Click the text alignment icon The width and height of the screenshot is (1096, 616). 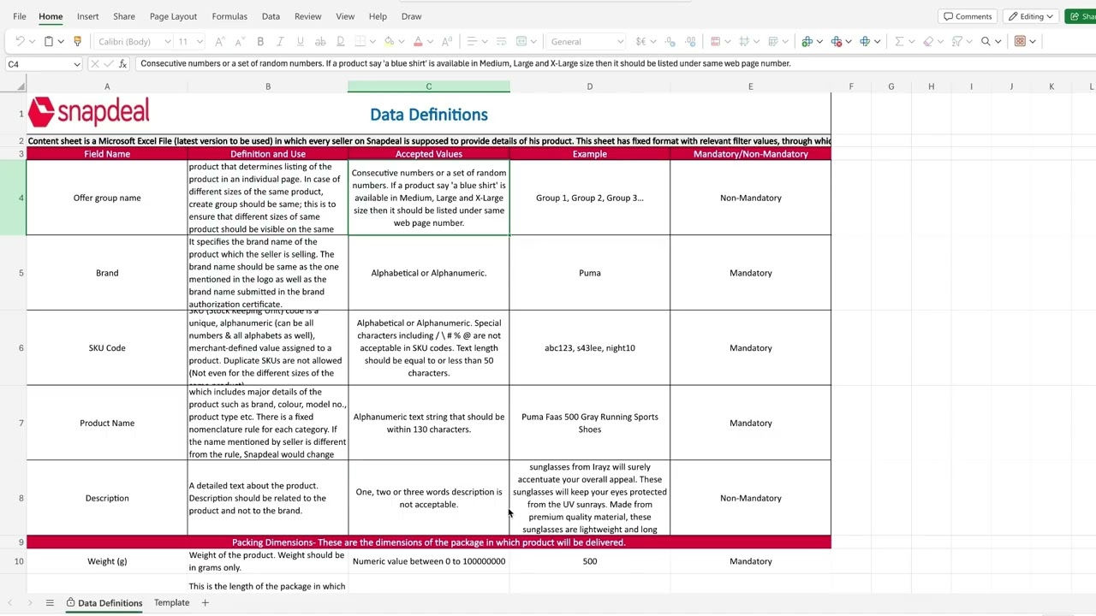472,41
